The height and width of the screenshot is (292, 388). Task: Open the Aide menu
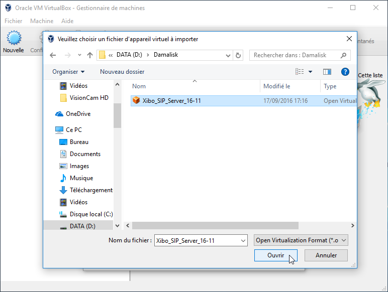tap(67, 21)
